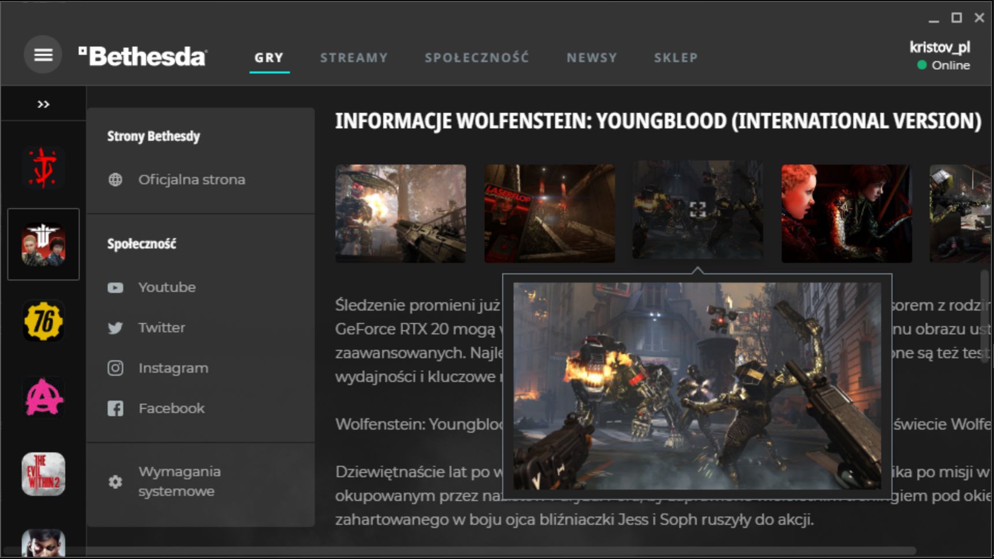Select the partially visible game icon below Evil Within 2
Viewport: 994px width, 559px height.
(43, 543)
